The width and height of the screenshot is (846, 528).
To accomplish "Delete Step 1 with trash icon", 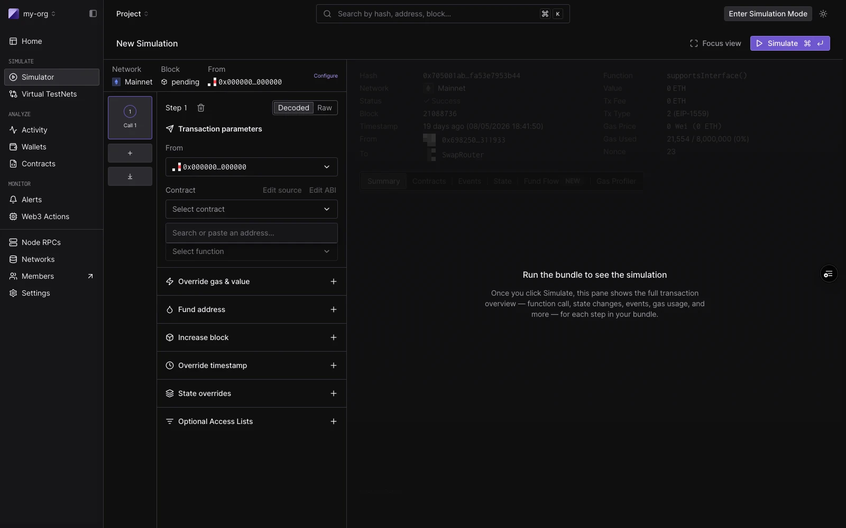I will (x=201, y=108).
